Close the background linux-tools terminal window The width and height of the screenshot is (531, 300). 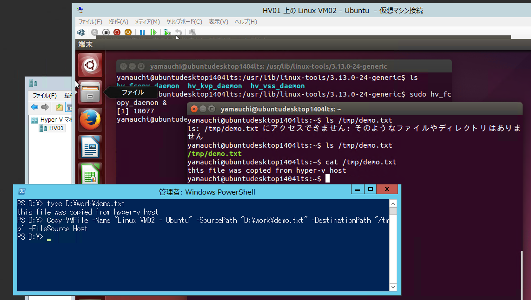click(123, 66)
